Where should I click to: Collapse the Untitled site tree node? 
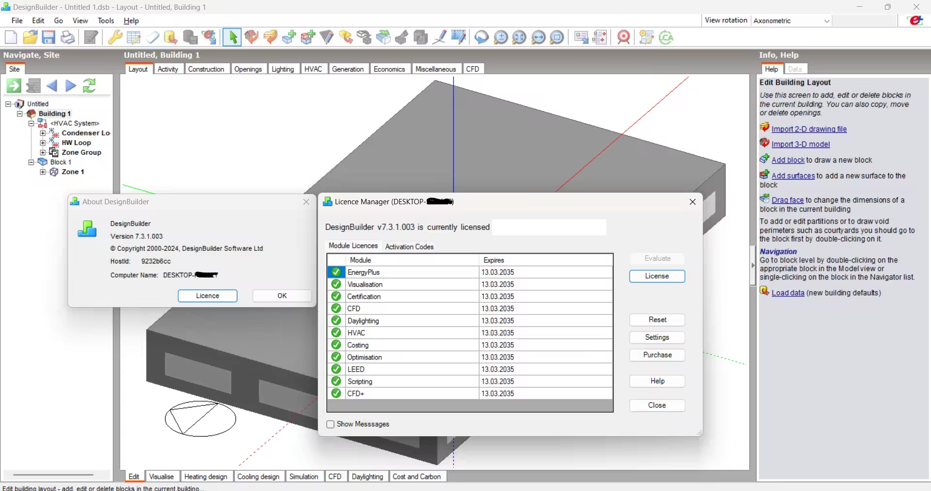pos(8,104)
